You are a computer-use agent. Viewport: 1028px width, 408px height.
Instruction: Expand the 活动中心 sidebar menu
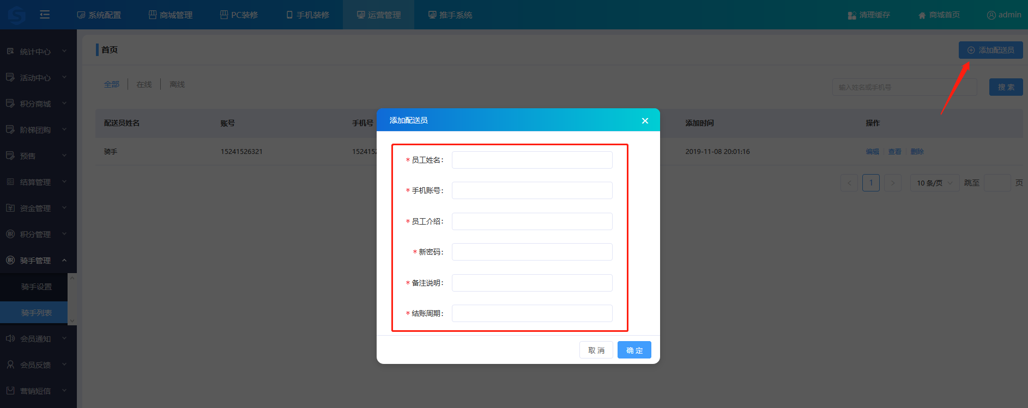tap(64, 77)
